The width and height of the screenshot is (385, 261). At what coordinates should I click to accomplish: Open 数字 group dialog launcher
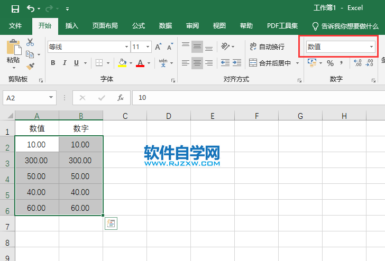coord(373,80)
